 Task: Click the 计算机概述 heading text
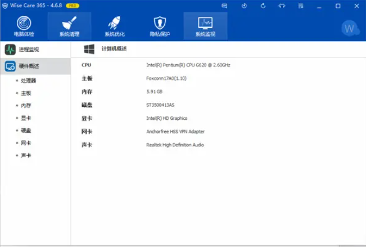click(114, 49)
